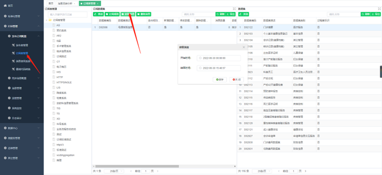
Task: Set the 结束时间 date field
Action: coord(219,68)
